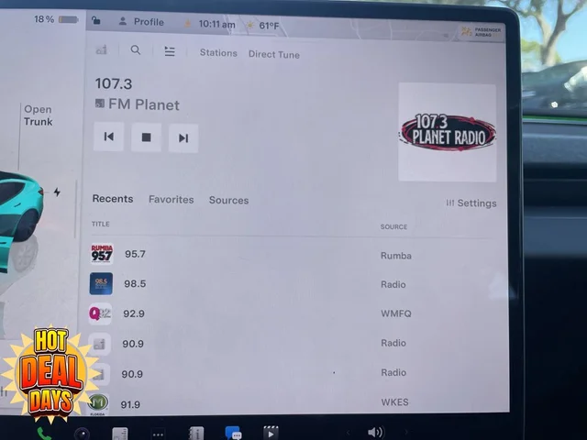Image resolution: width=587 pixels, height=440 pixels.
Task: Switch to the Recents tab
Action: coord(113,199)
